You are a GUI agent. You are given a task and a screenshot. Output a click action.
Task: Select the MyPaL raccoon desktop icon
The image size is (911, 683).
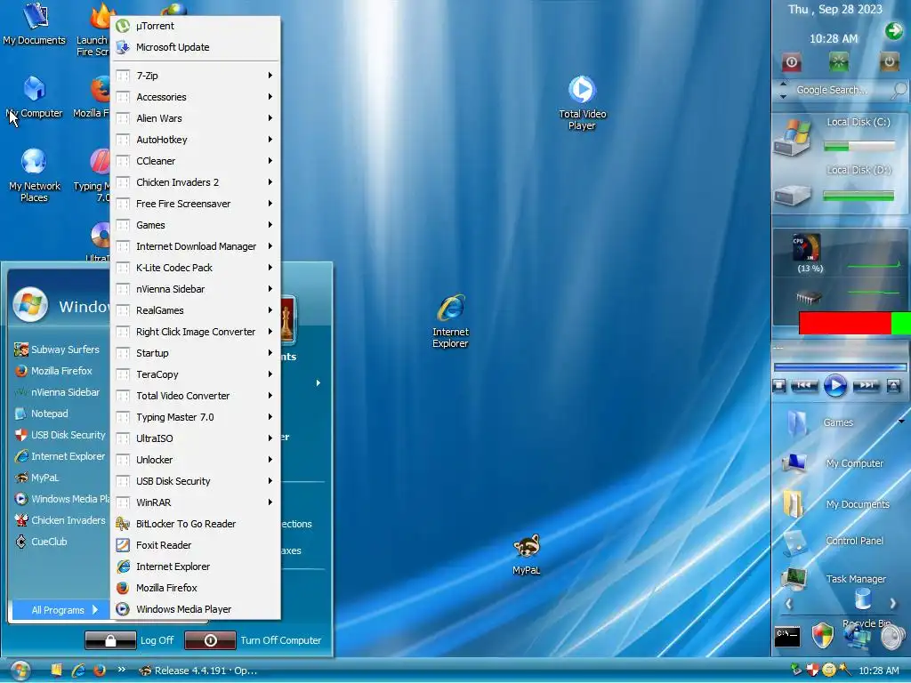pyautogui.click(x=527, y=555)
